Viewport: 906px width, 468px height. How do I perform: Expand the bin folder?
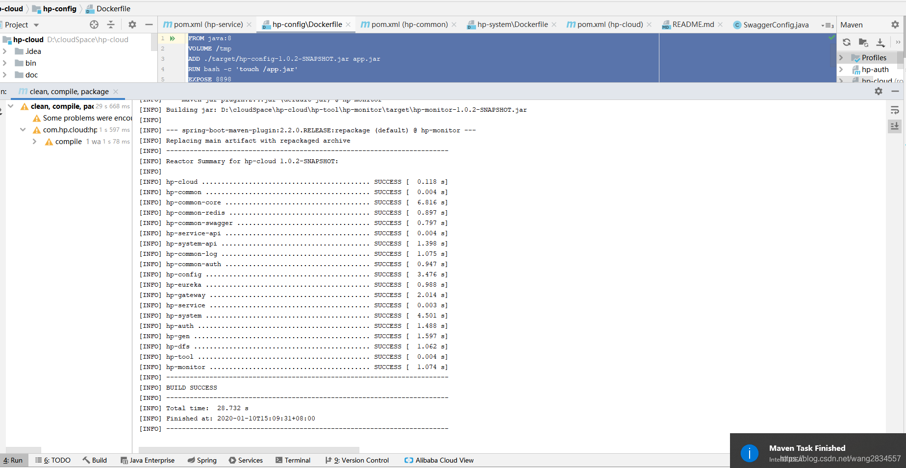tap(5, 63)
